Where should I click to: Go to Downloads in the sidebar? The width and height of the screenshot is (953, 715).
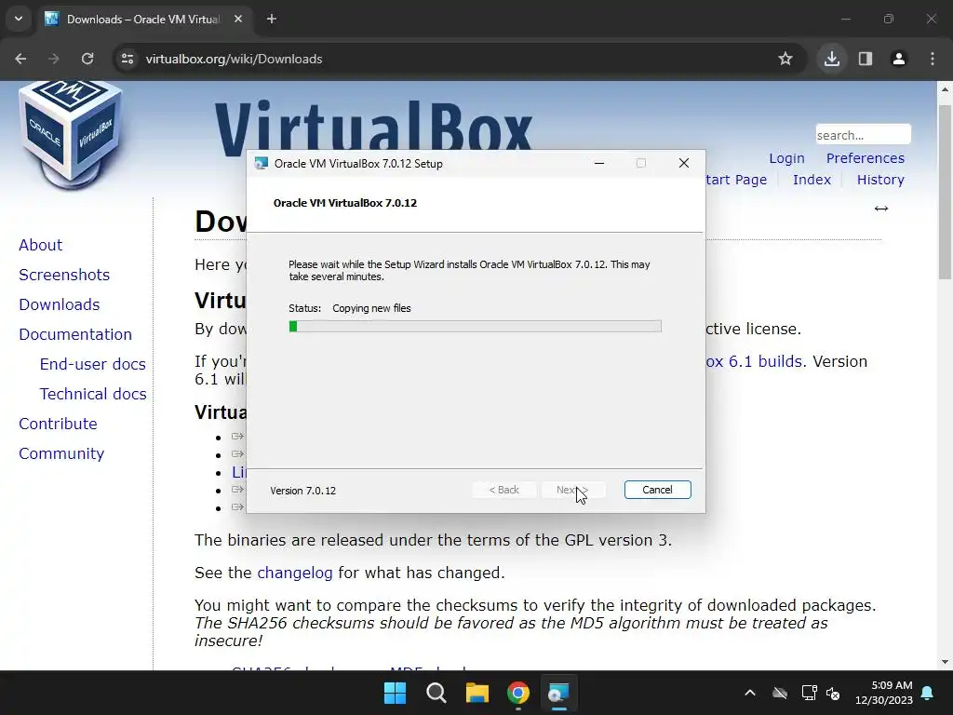(x=59, y=304)
